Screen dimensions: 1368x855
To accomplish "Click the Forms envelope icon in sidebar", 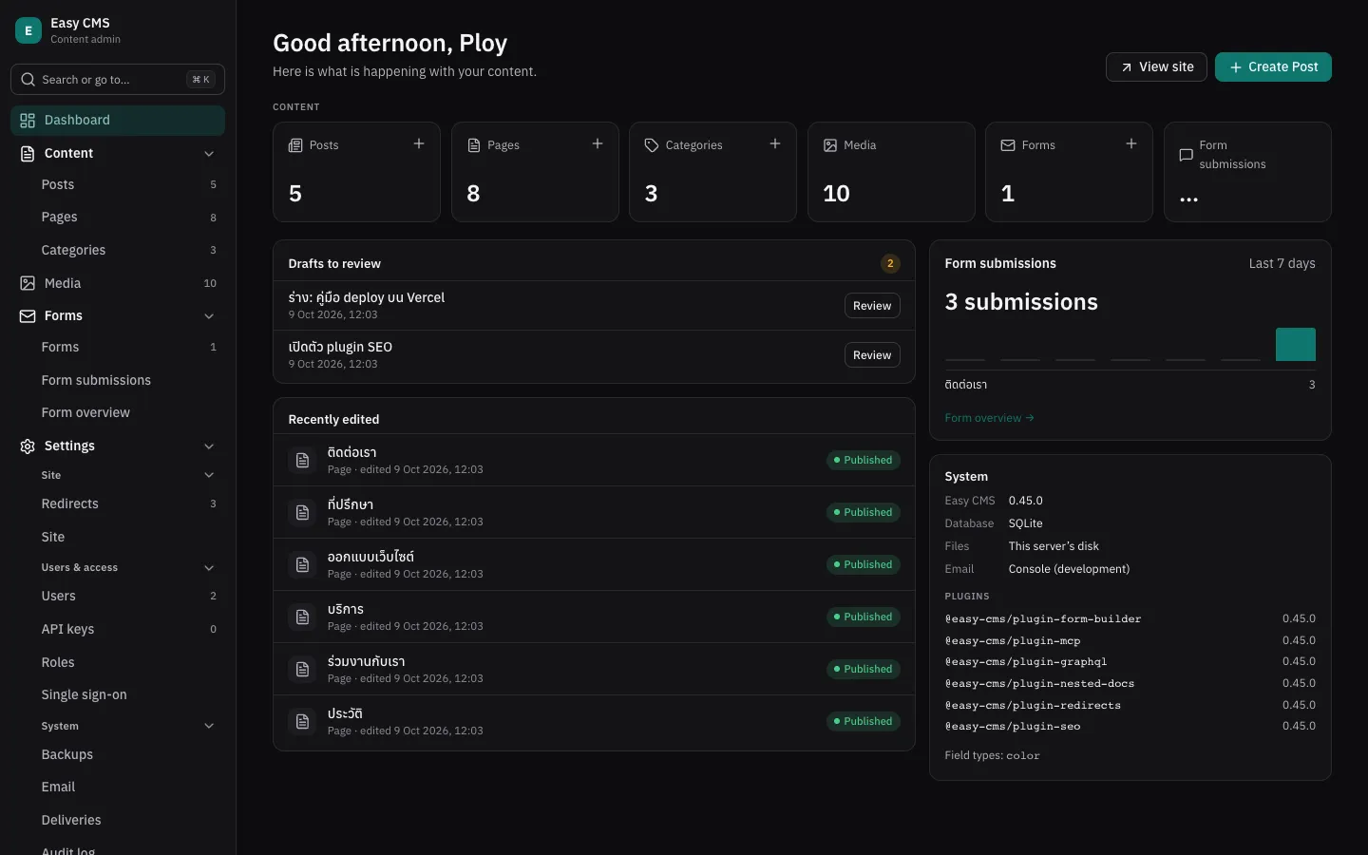I will (28, 315).
